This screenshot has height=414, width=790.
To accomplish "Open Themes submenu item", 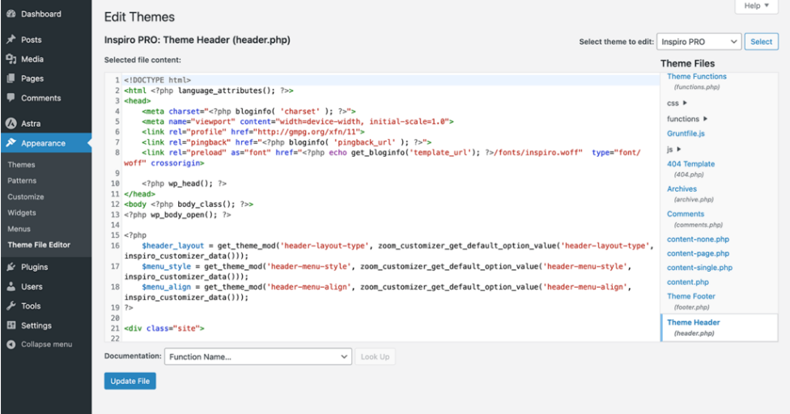I will click(x=21, y=164).
